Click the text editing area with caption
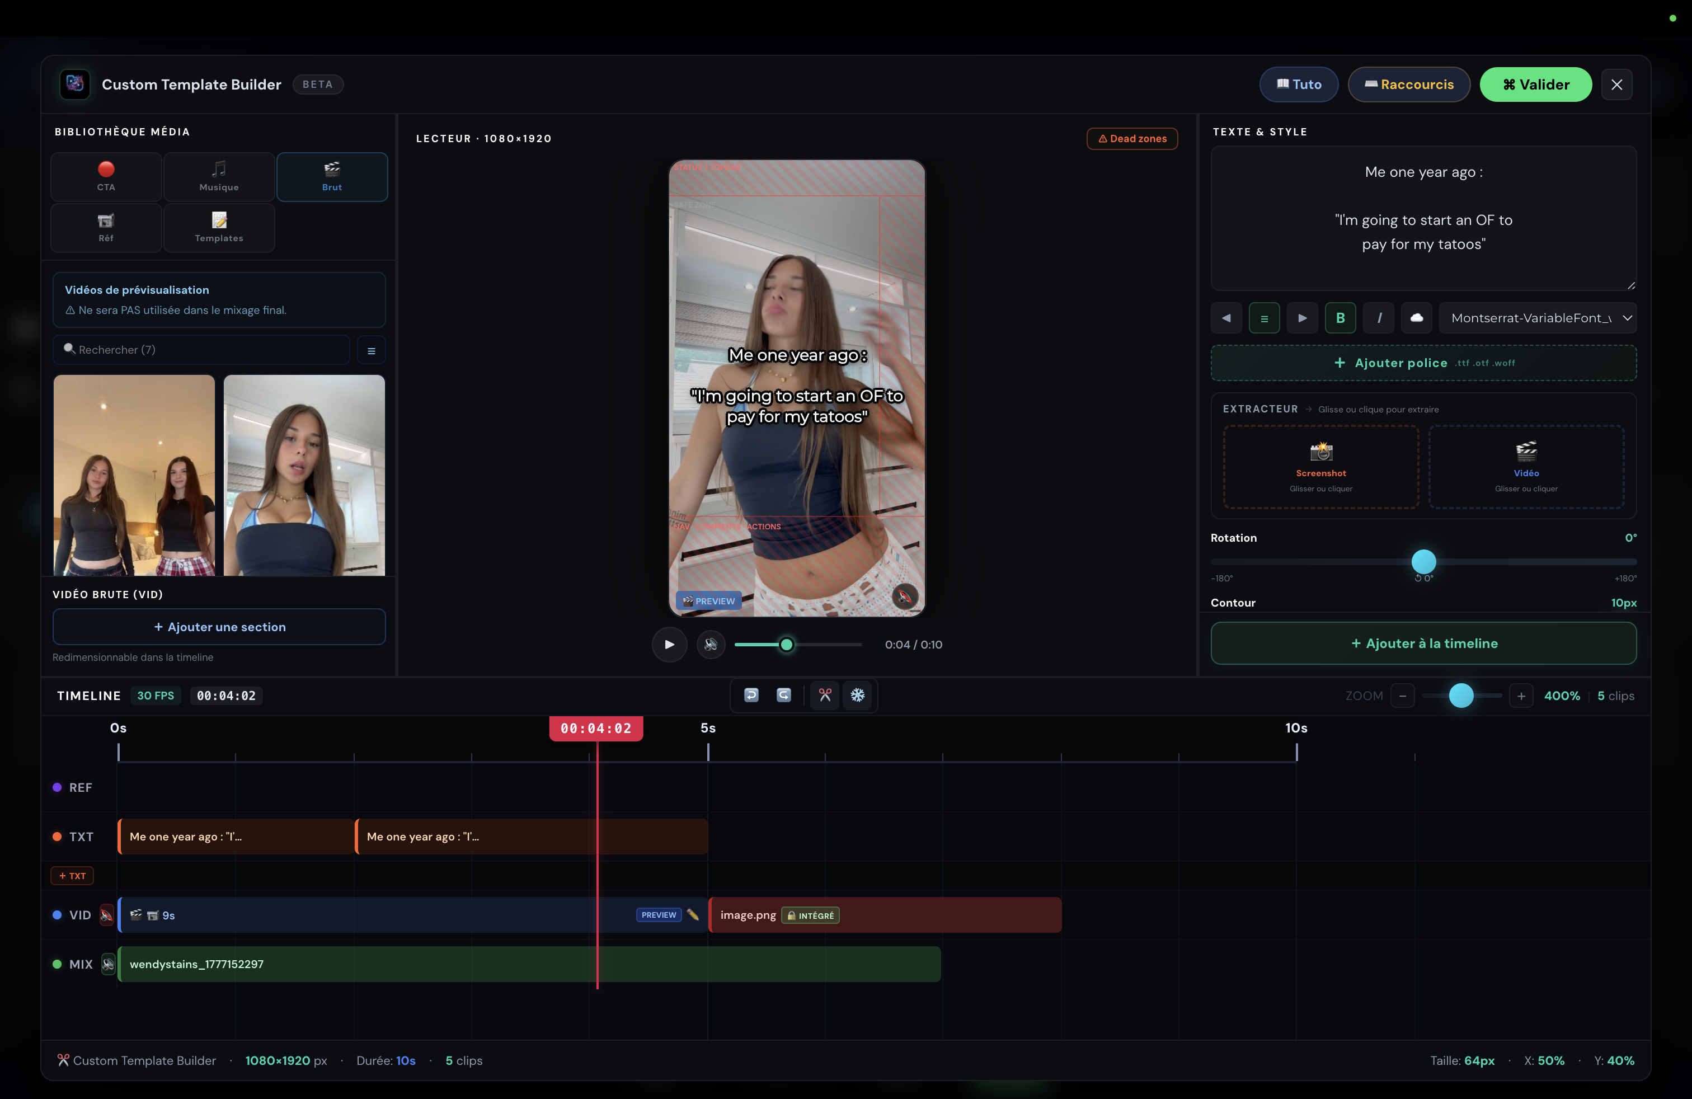1692x1099 pixels. point(1423,218)
